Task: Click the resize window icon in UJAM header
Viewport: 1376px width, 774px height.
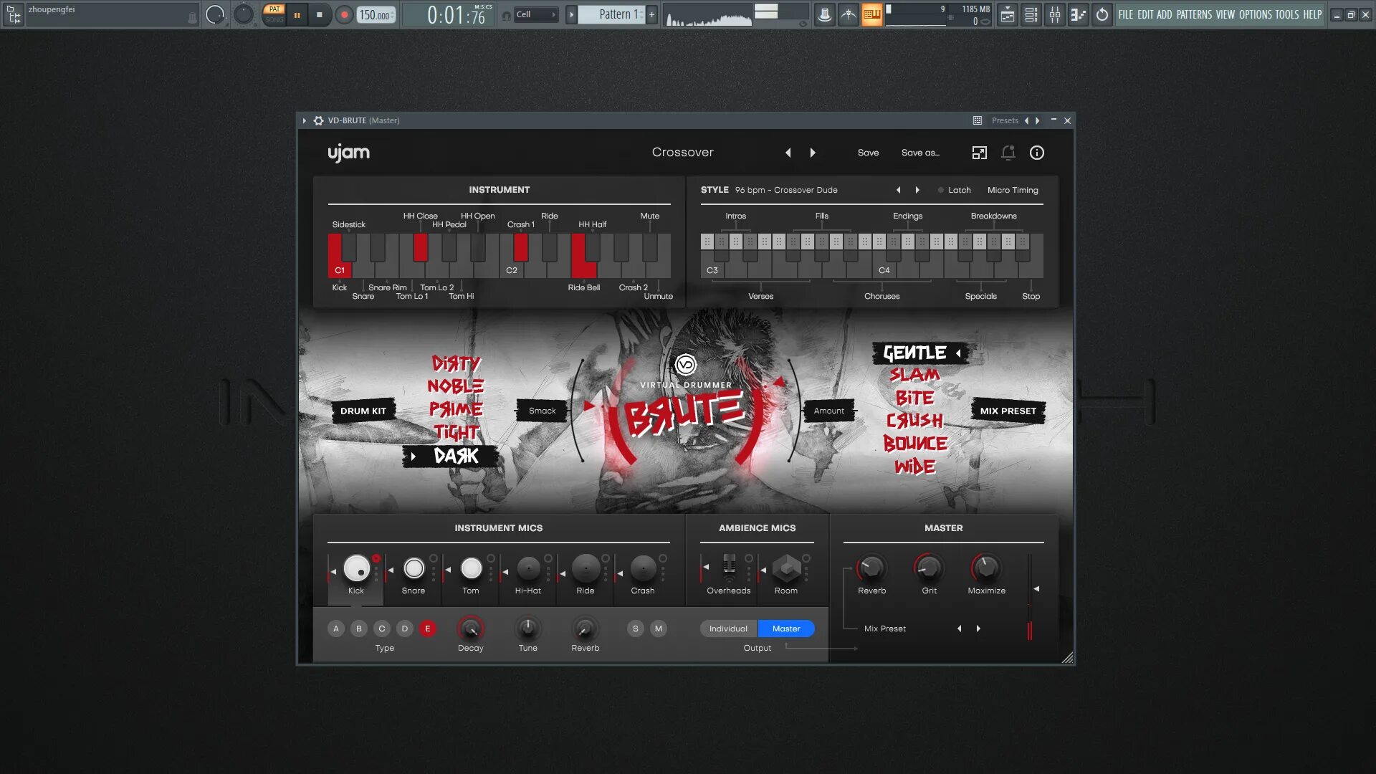Action: click(x=979, y=153)
